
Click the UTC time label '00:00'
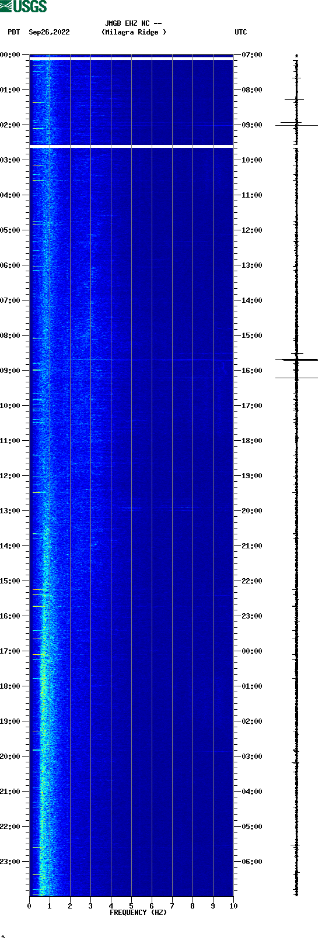click(252, 651)
